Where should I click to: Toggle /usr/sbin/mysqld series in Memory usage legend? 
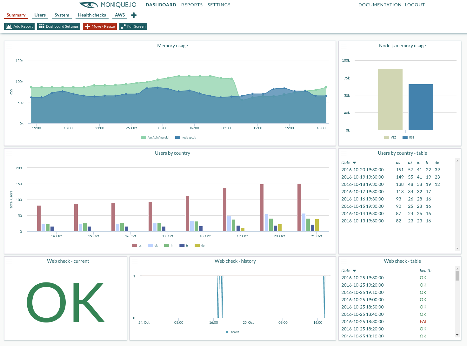click(x=155, y=138)
